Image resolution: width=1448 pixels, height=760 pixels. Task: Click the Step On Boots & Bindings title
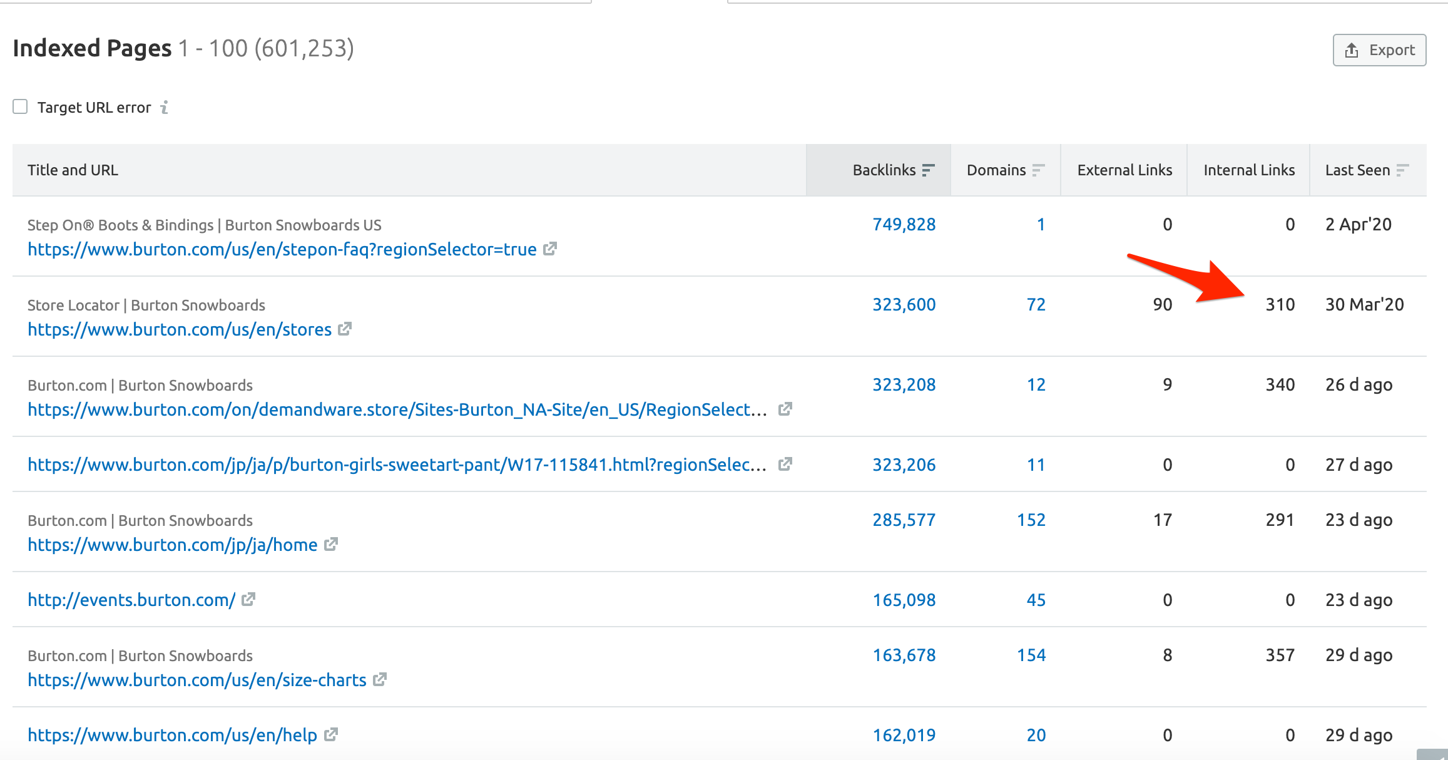[x=205, y=225]
